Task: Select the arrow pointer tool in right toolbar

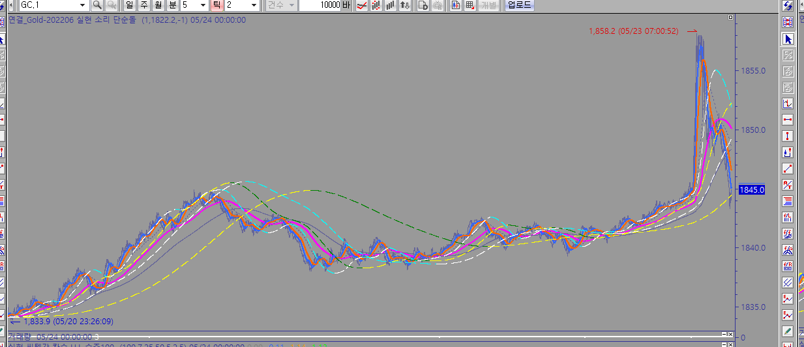Action: 788,39
